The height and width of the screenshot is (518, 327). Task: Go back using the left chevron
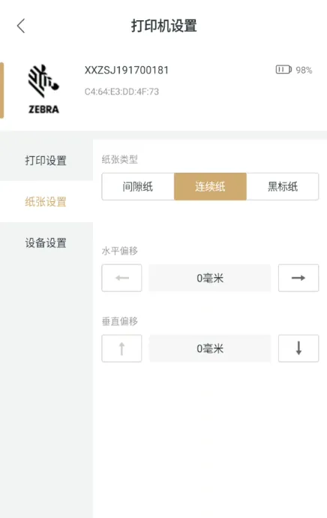(x=21, y=26)
